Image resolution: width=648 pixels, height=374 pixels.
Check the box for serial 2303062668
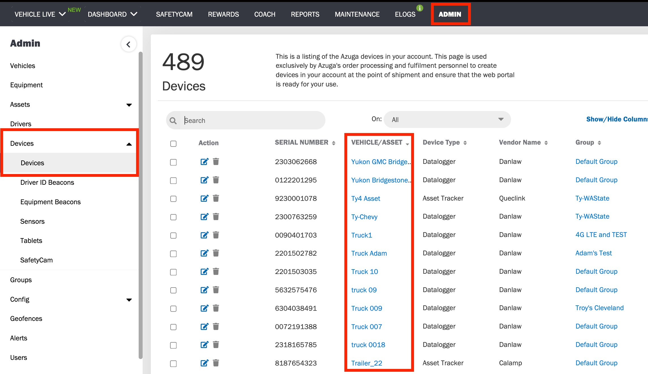173,162
